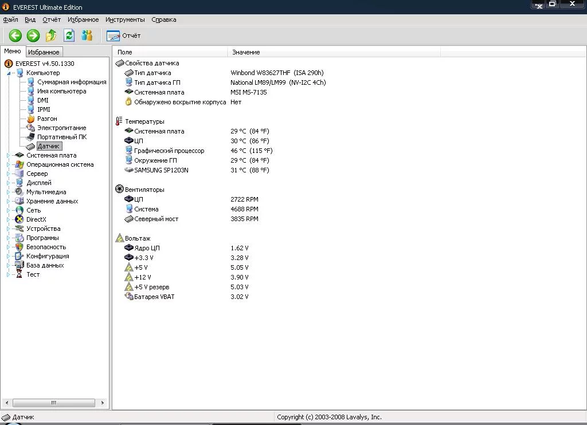Click the SAMSUNG SP1203N drive icon

[129, 170]
